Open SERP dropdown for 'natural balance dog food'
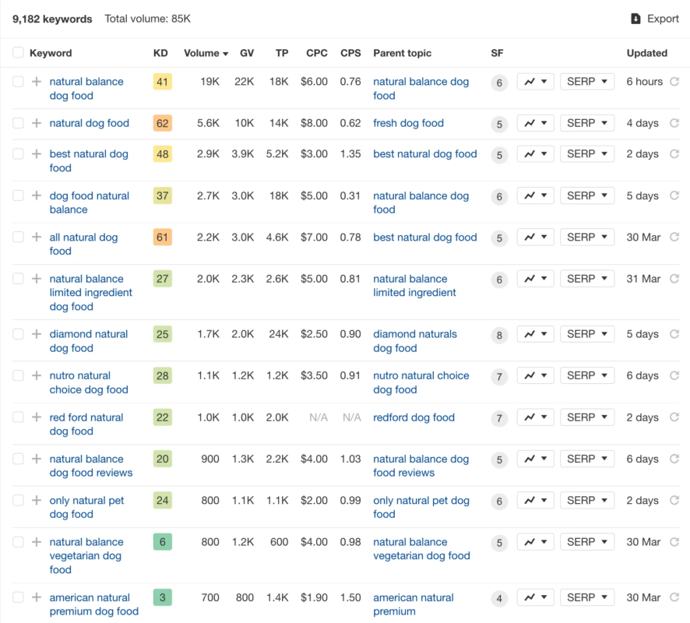 (x=587, y=82)
